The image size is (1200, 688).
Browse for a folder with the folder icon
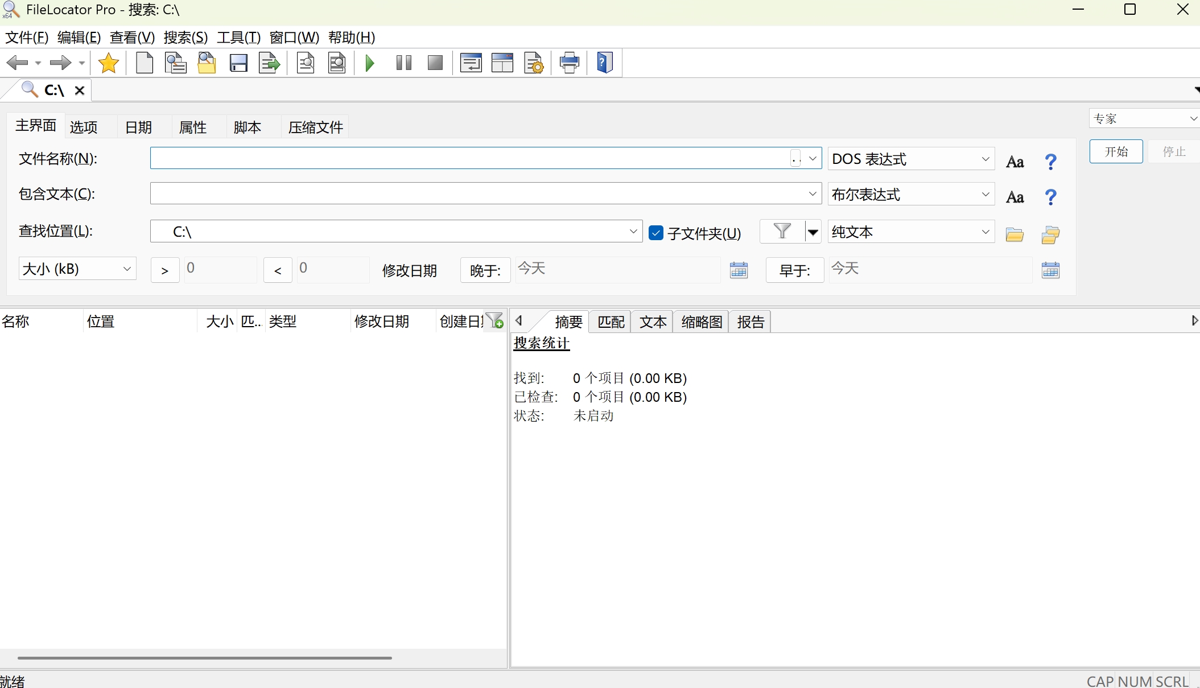click(x=1015, y=234)
